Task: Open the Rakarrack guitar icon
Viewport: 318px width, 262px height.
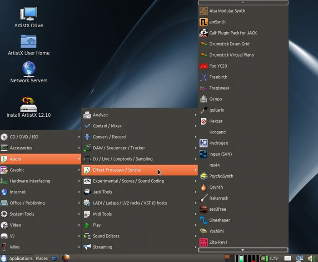Action: tap(204, 198)
